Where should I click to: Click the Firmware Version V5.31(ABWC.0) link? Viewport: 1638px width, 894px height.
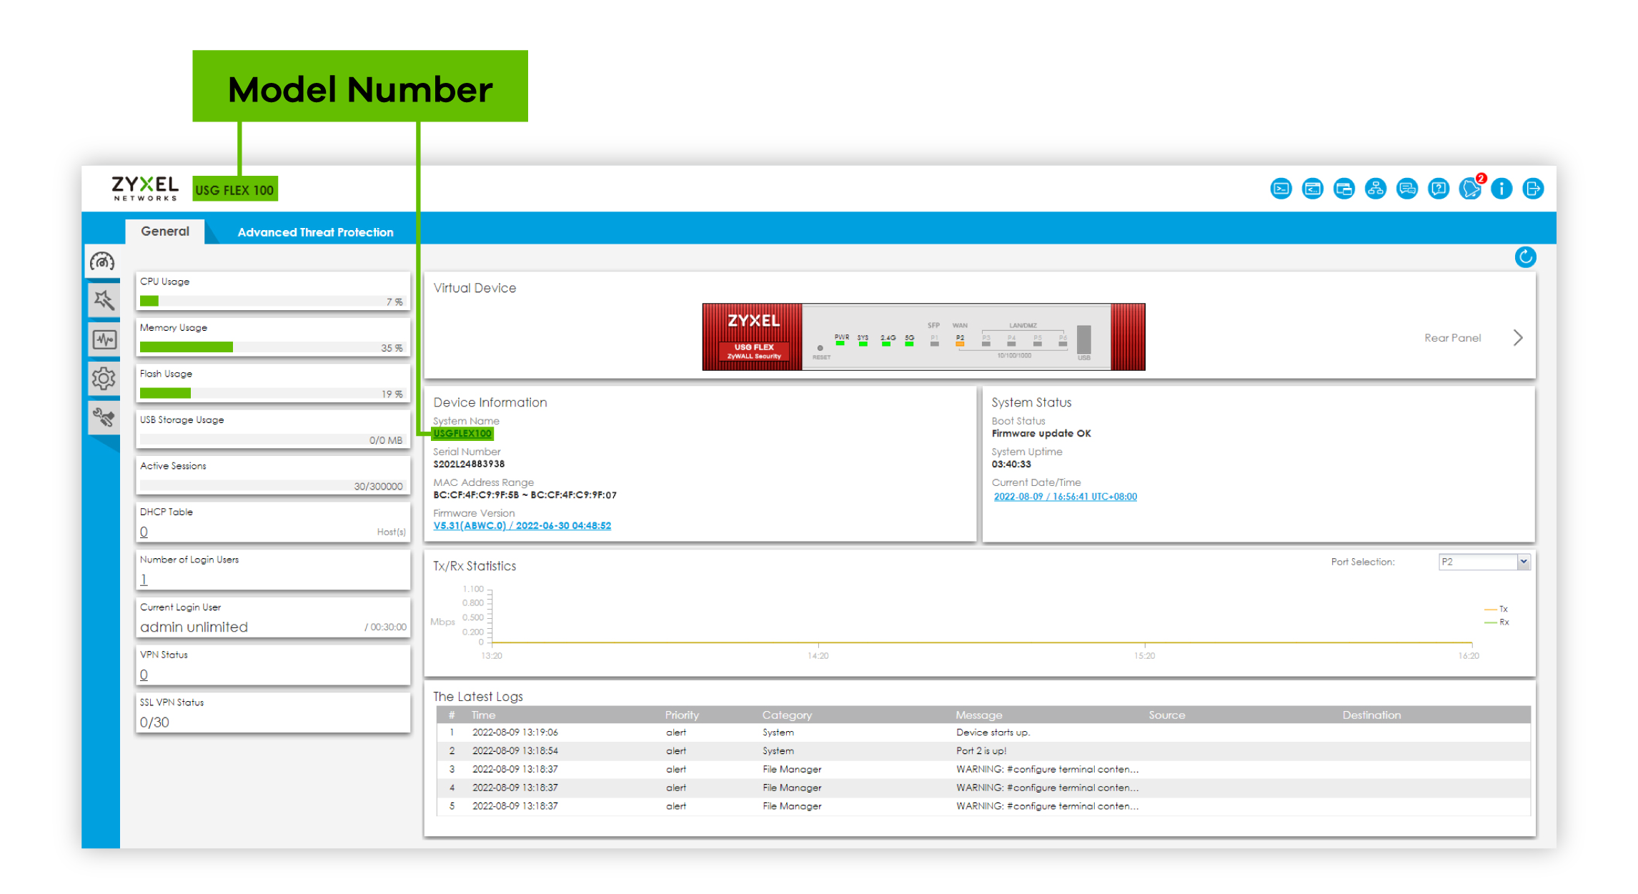pyautogui.click(x=522, y=526)
